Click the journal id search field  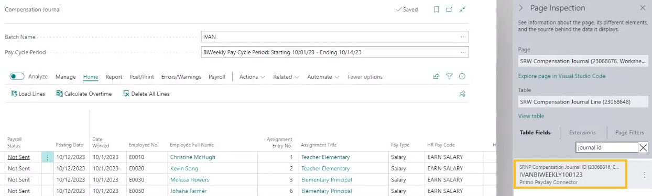[x=606, y=147]
